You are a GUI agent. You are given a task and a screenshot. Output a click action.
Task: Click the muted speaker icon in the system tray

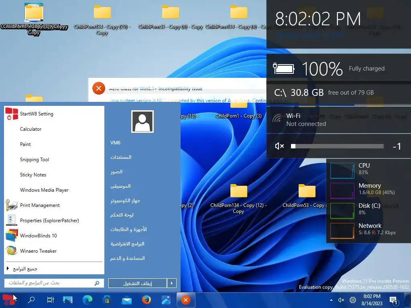tap(341, 300)
